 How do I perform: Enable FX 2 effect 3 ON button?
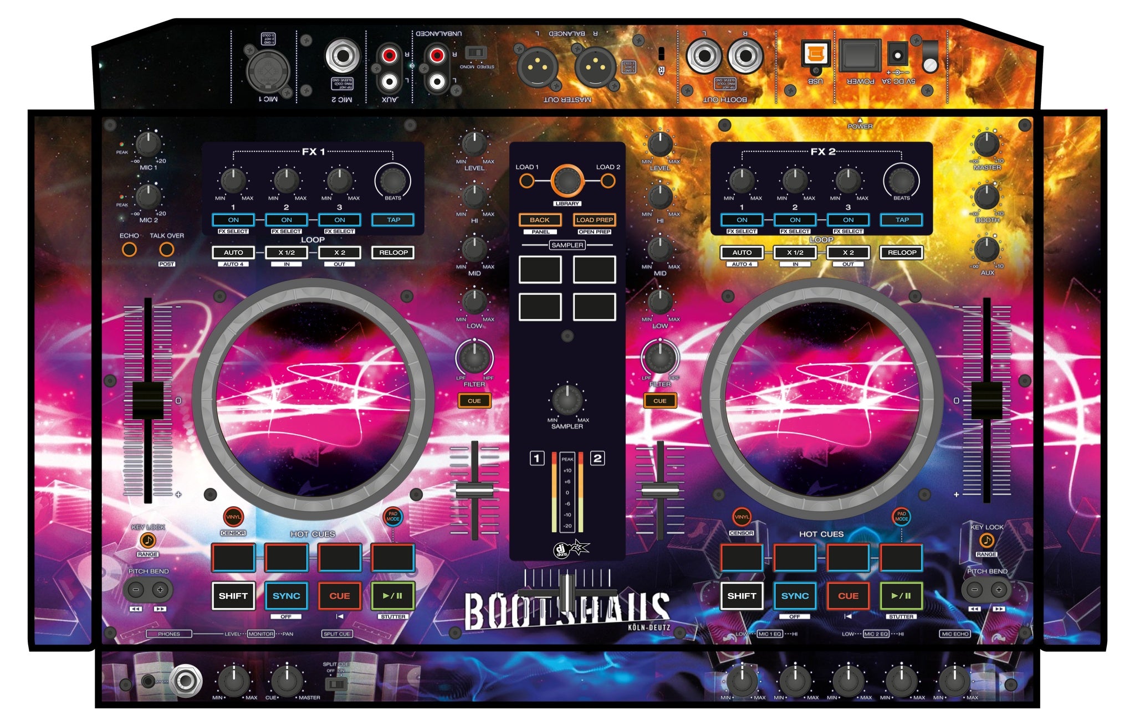click(848, 220)
